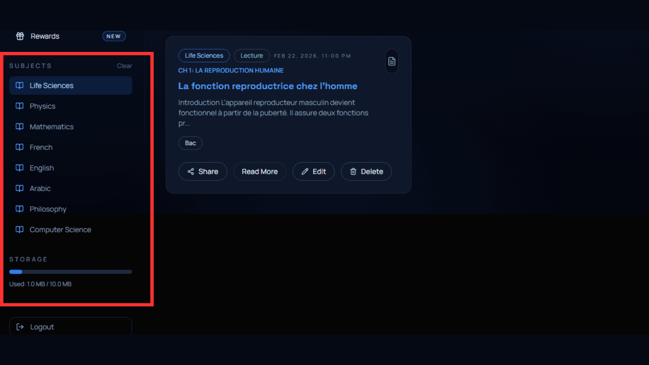Choose English in subjects list
The image size is (649, 365).
tap(42, 168)
